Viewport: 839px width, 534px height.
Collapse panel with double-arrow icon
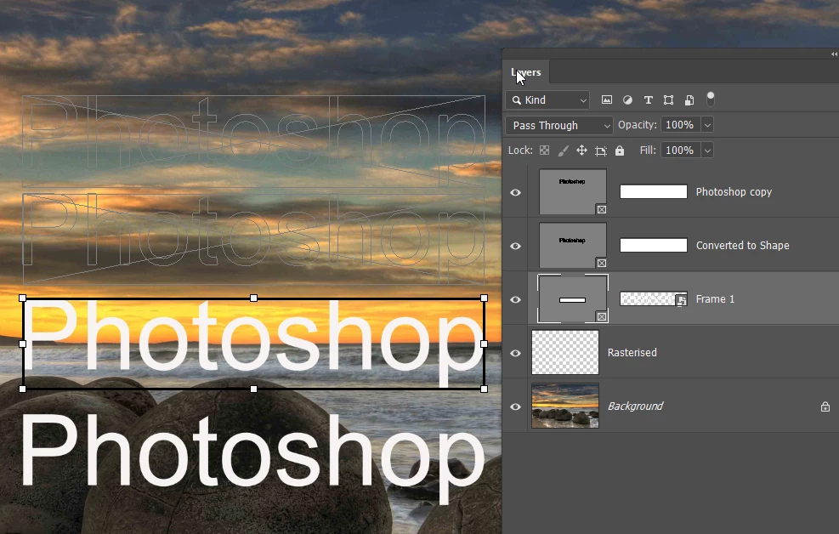834,54
